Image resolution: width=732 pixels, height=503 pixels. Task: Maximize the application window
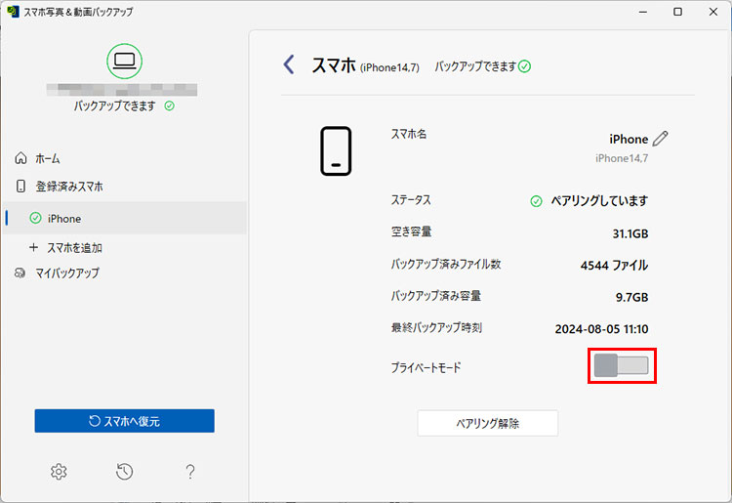(677, 12)
